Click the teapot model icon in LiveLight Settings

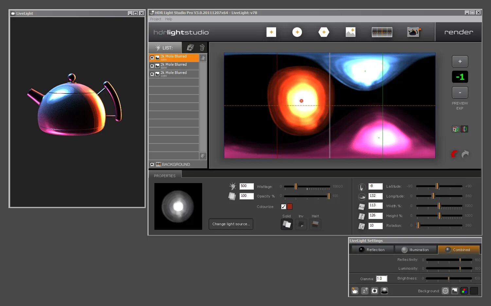[x=355, y=291]
